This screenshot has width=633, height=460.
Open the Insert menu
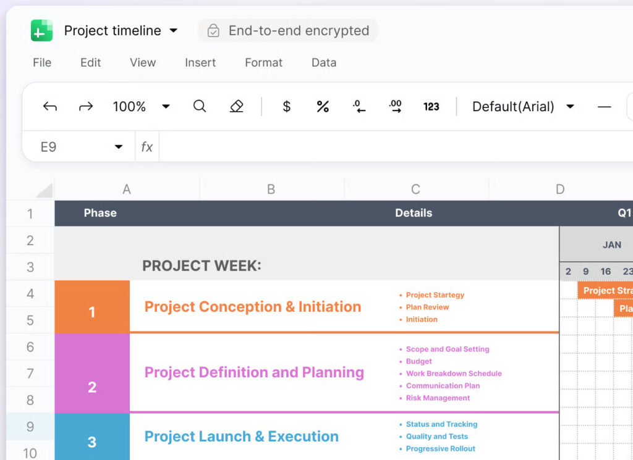click(x=200, y=62)
